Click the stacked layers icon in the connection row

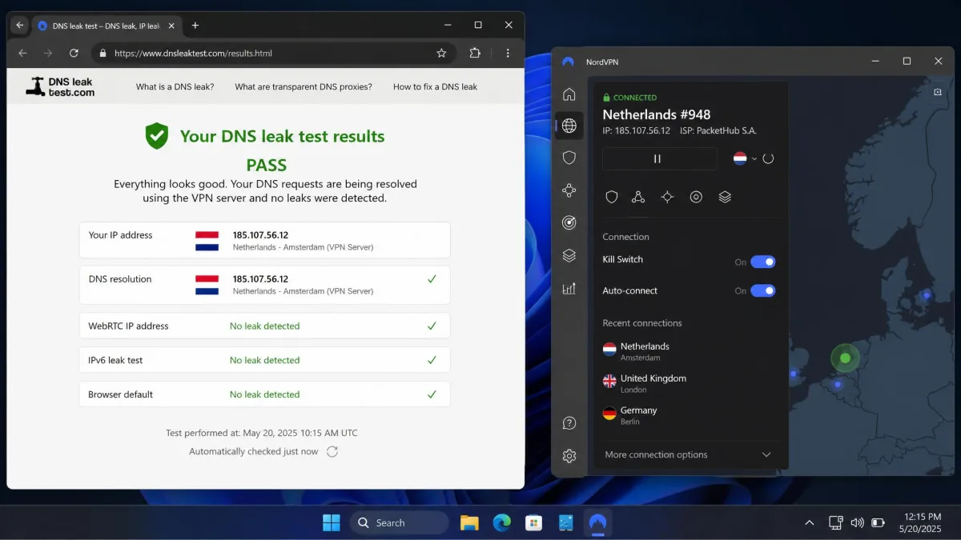(725, 197)
